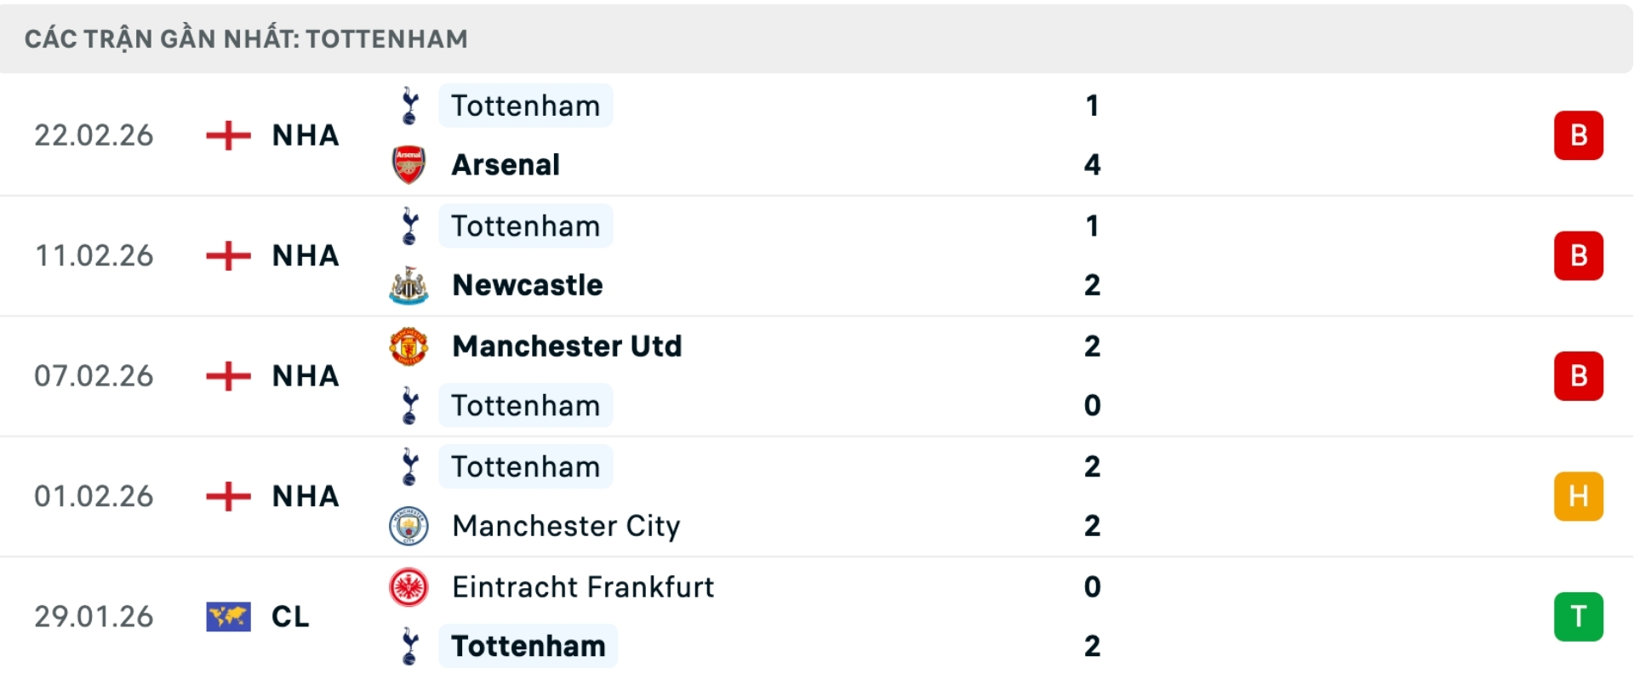Click the Tottenham club crest logo

tap(409, 105)
